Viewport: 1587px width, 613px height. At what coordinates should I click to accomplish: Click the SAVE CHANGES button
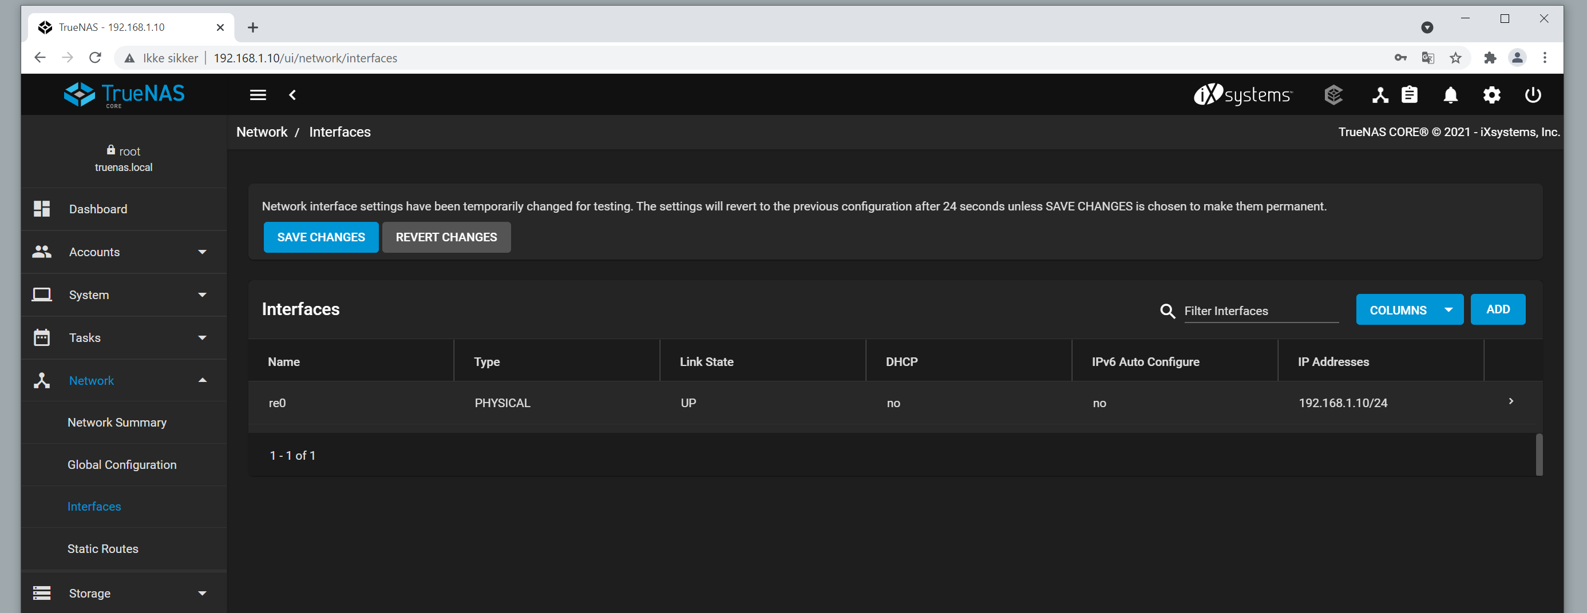[320, 237]
